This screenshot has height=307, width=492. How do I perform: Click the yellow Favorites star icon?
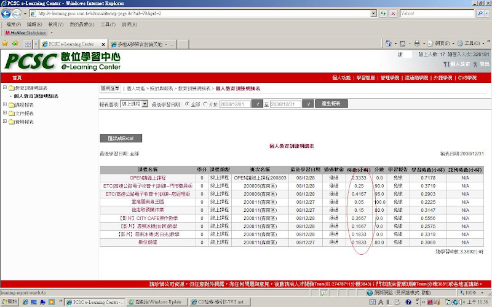(5, 44)
